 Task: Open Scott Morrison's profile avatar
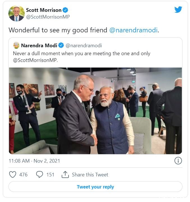[x=17, y=13]
